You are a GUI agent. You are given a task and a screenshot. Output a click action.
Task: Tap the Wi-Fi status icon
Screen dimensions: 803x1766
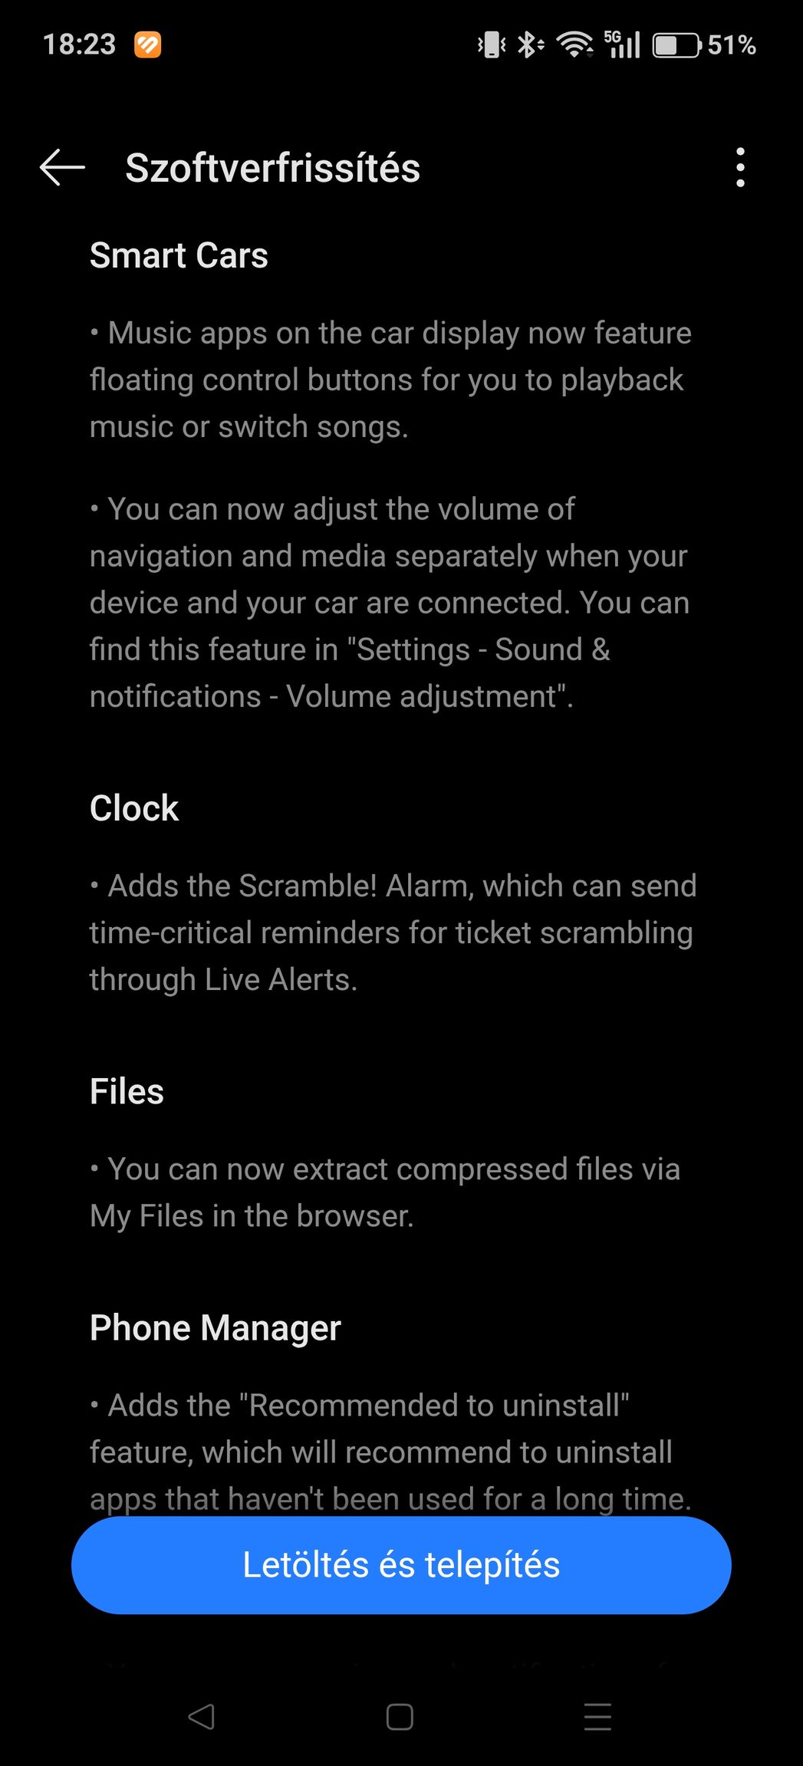574,44
